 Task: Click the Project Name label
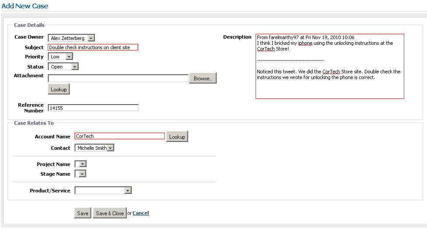pos(53,164)
